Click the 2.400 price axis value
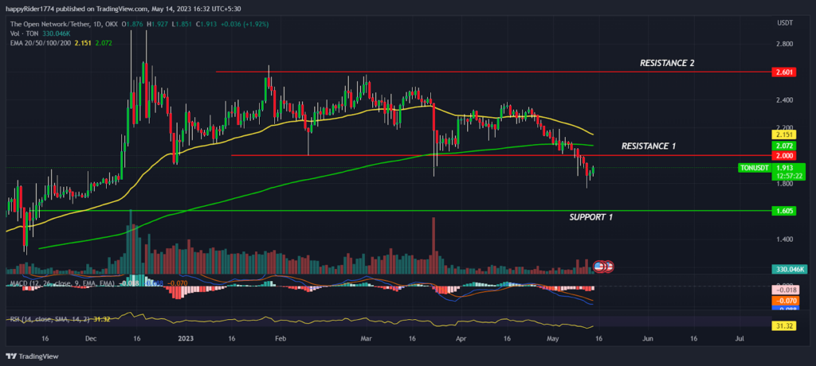 [784, 99]
